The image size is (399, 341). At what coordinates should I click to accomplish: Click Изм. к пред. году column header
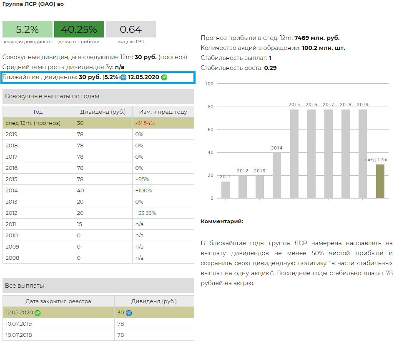[163, 112]
